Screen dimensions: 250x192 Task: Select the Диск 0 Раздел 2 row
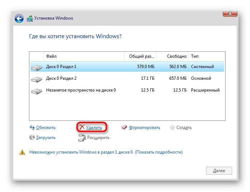tap(127, 78)
